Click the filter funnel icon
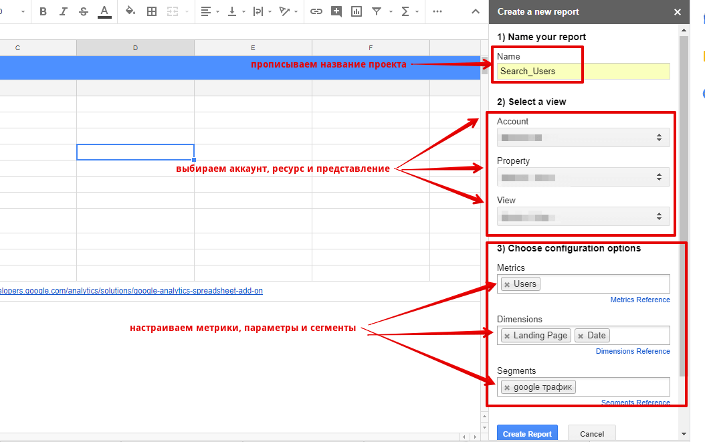The height and width of the screenshot is (442, 705). point(377,11)
